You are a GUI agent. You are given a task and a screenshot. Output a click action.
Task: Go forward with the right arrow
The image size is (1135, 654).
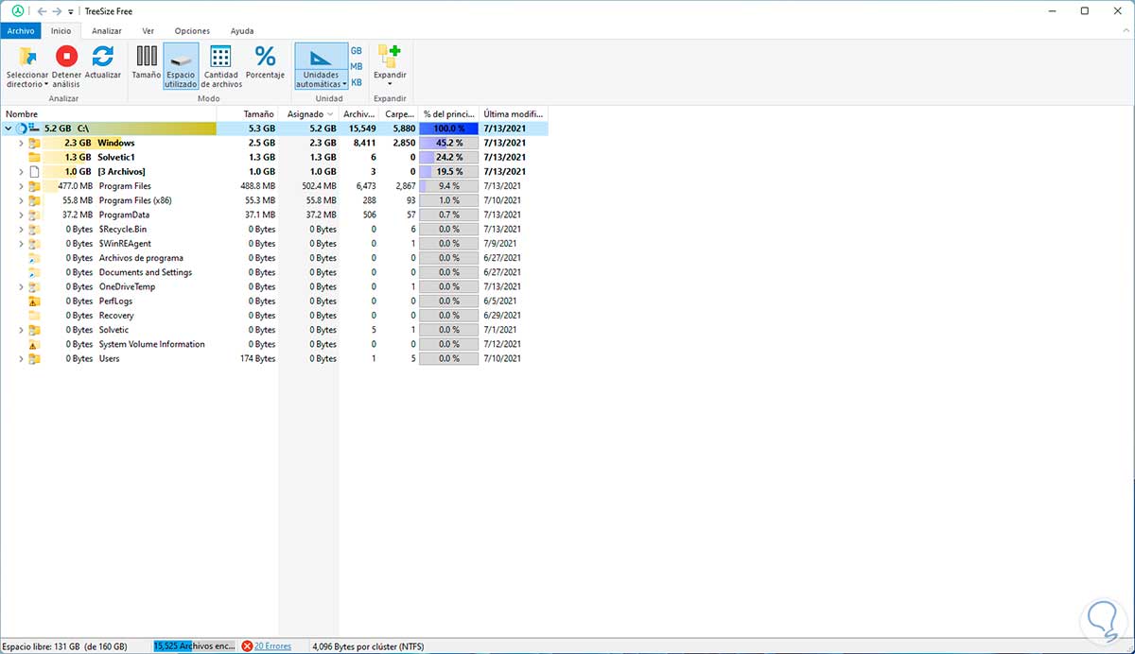(x=58, y=10)
